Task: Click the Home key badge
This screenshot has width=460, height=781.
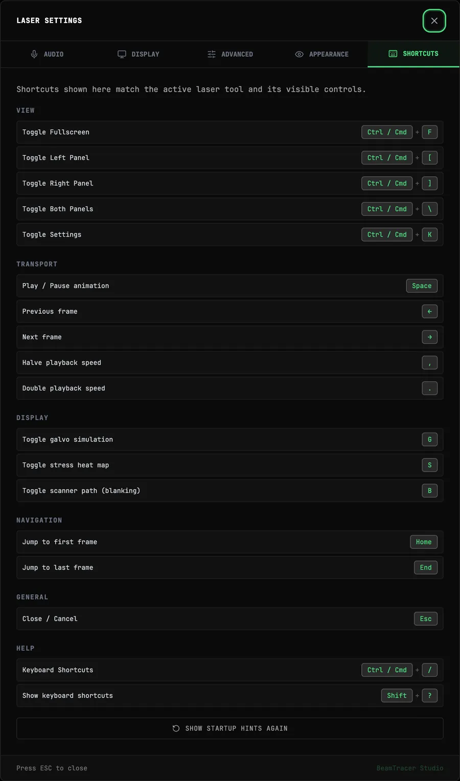Action: pos(424,542)
